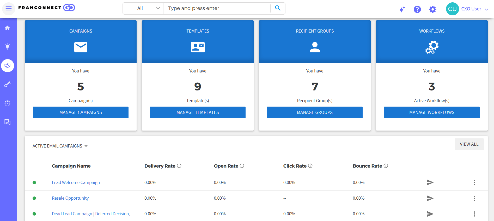Image resolution: width=494 pixels, height=221 pixels.
Task: Open the Resale Opportunity campaign link
Action: (70, 198)
